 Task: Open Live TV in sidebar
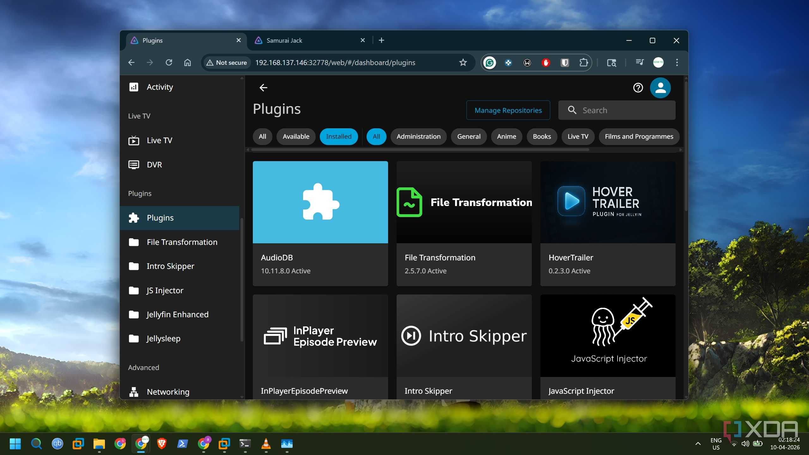point(179,140)
